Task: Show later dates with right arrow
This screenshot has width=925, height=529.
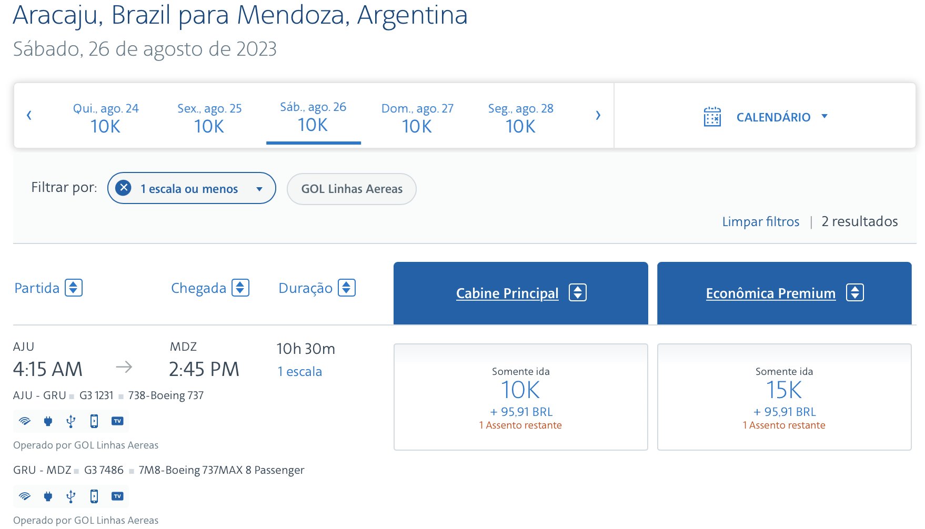Action: click(x=598, y=115)
